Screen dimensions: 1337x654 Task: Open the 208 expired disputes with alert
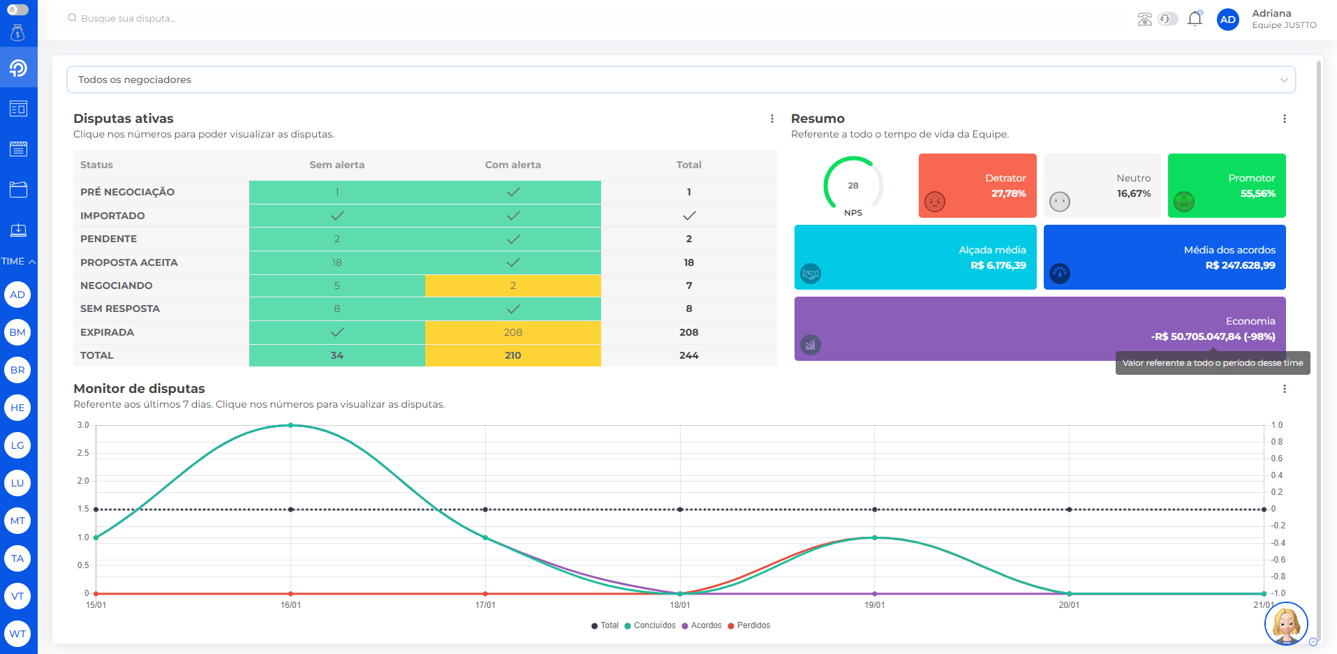pos(512,332)
